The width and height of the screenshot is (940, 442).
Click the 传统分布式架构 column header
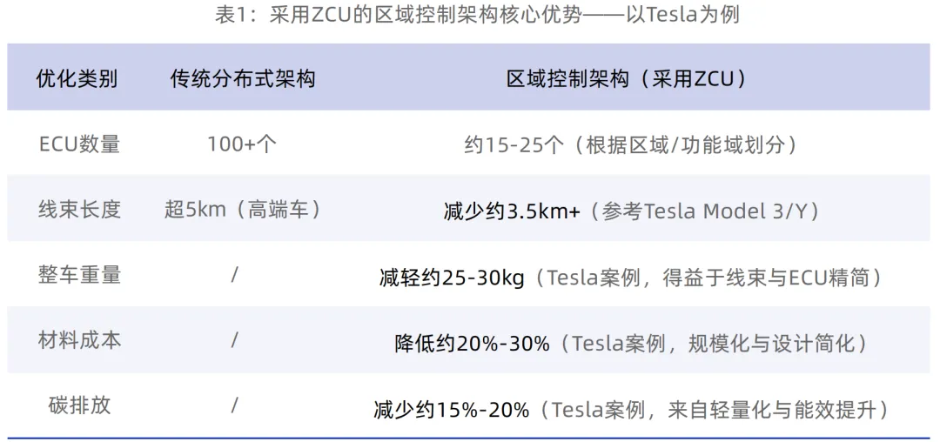242,79
